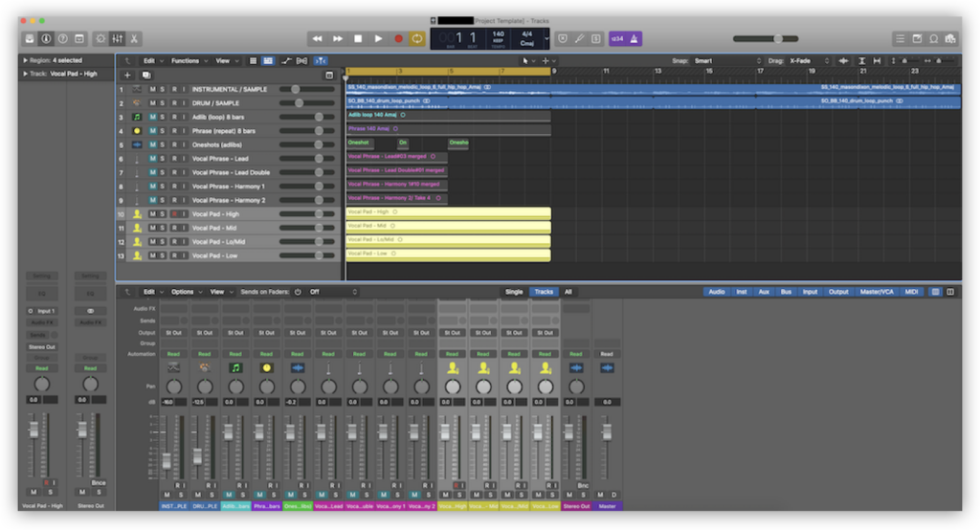Open the Drag X-Fade dropdown
Image resolution: width=980 pixels, height=530 pixels.
click(x=809, y=60)
